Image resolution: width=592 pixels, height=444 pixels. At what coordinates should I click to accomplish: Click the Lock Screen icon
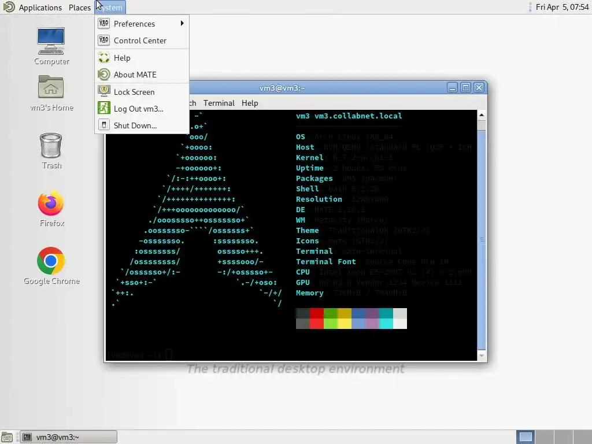104,92
